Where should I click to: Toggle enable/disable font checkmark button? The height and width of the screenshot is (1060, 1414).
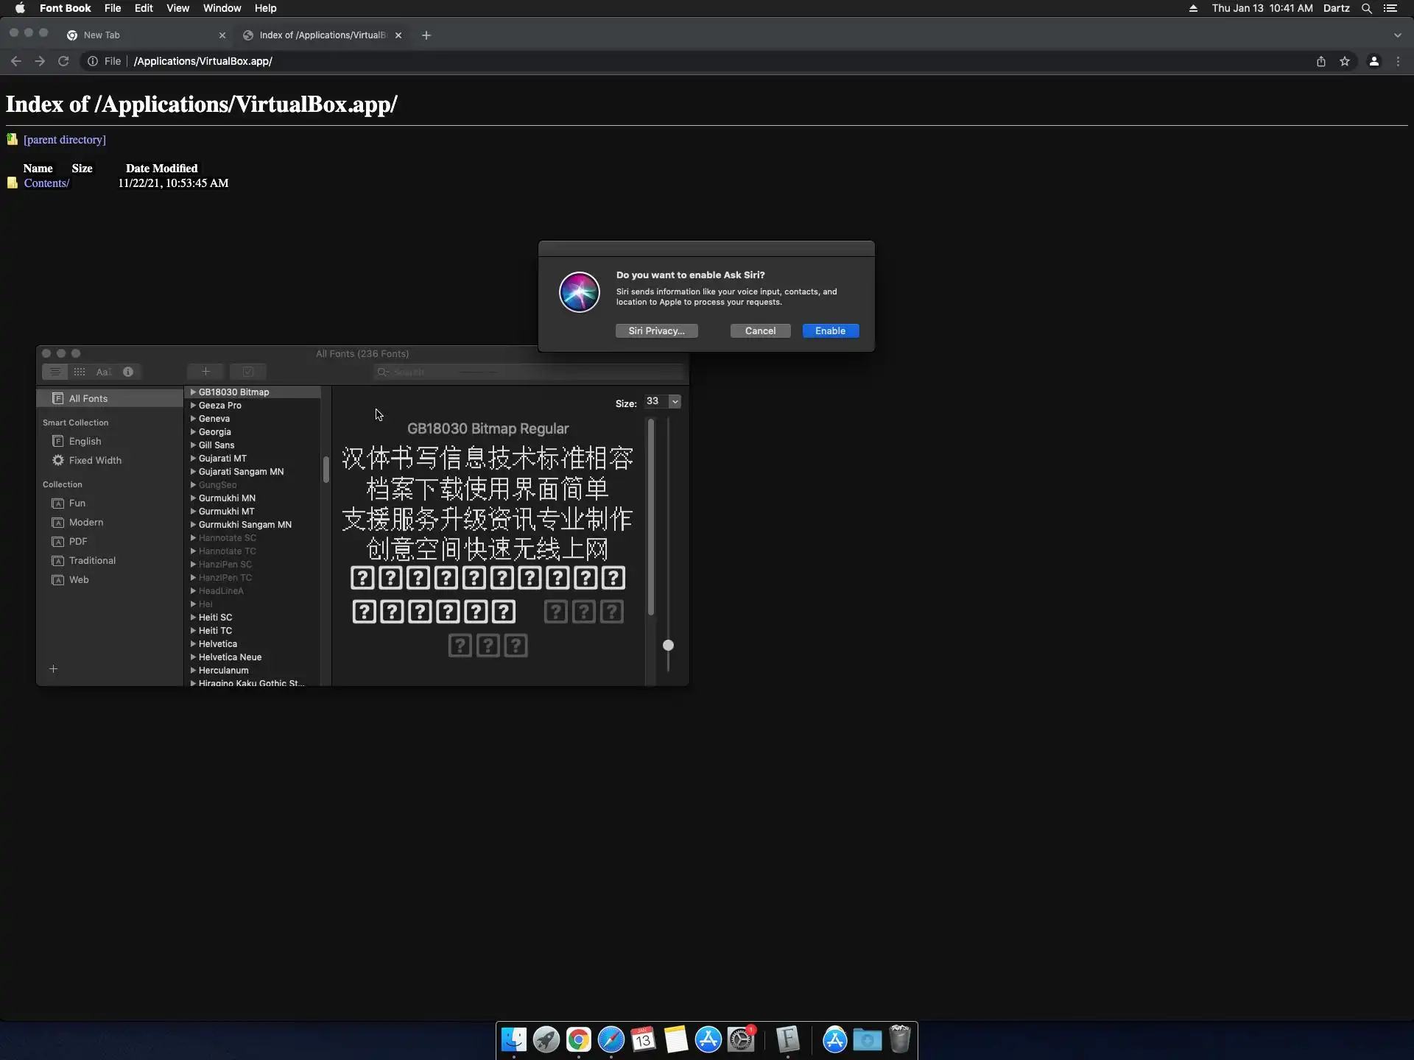pyautogui.click(x=248, y=372)
